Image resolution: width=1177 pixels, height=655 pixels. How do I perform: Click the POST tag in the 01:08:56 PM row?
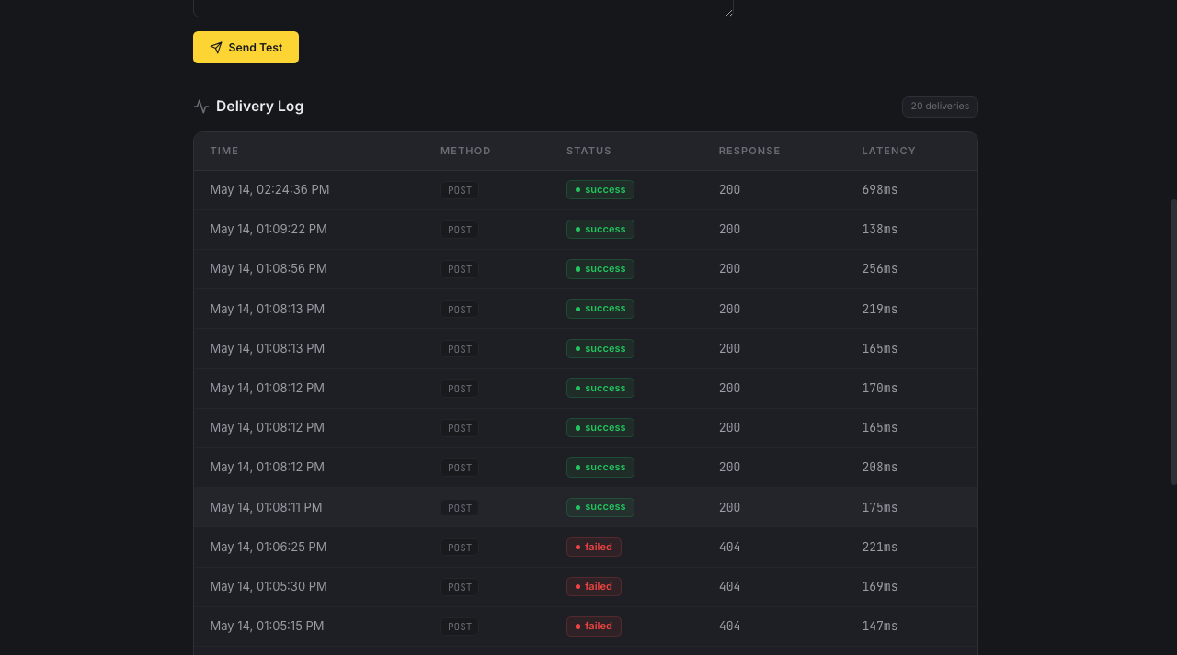[x=460, y=269]
